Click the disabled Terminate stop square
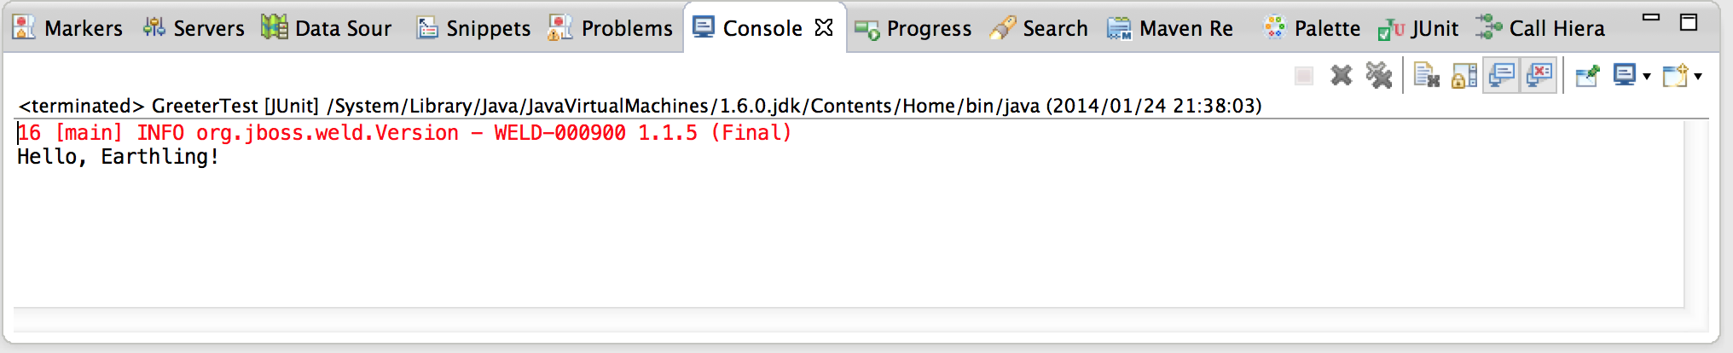 [1304, 76]
